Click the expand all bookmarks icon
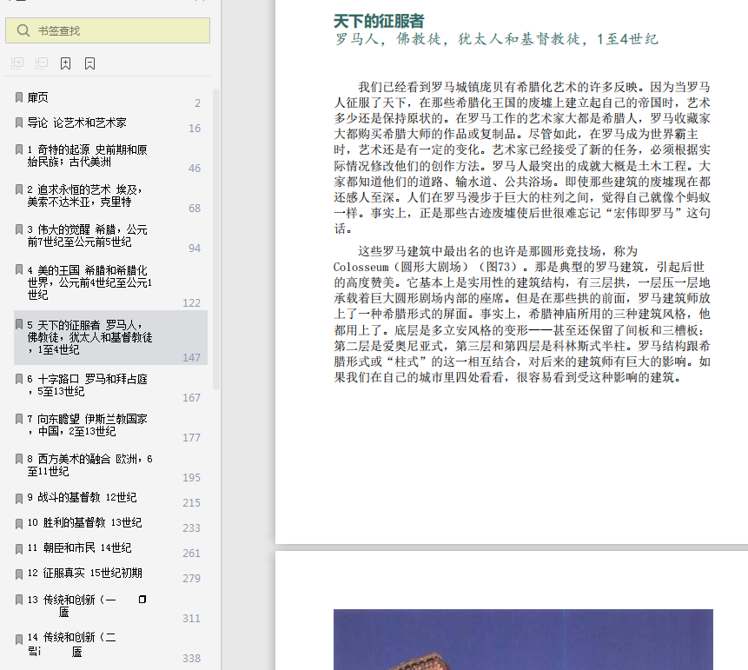This screenshot has width=748, height=670. click(x=17, y=63)
